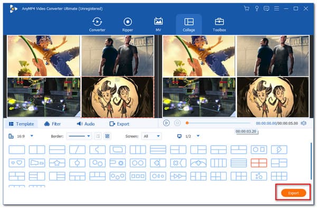Click the template list vertical scrollbar
Image resolution: width=317 pixels, height=208 pixels.
(311, 161)
